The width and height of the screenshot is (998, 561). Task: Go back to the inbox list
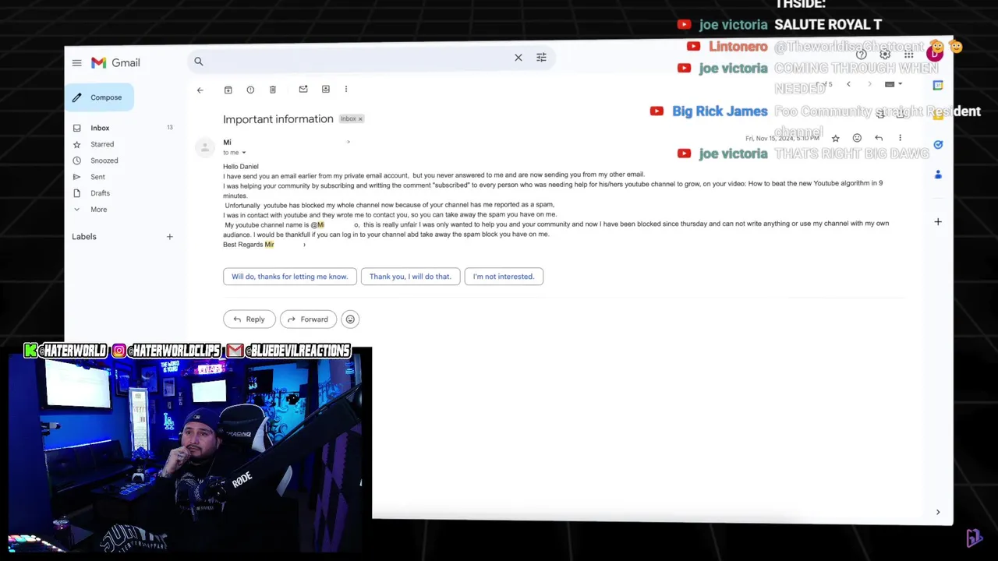(x=200, y=90)
